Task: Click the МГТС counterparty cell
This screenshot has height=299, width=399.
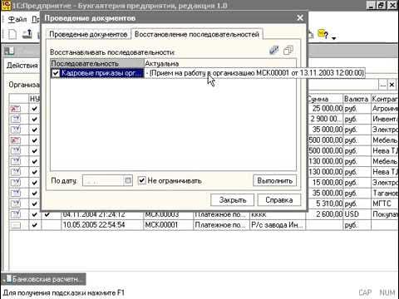Action: (x=385, y=203)
